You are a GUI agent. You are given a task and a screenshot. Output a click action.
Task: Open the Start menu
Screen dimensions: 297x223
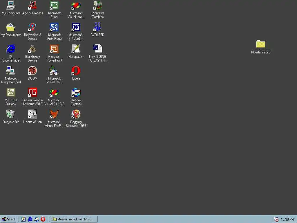point(8,219)
